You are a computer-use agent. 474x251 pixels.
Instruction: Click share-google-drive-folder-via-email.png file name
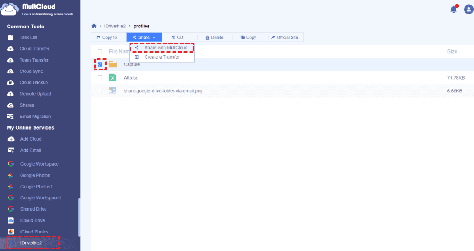[x=163, y=90]
